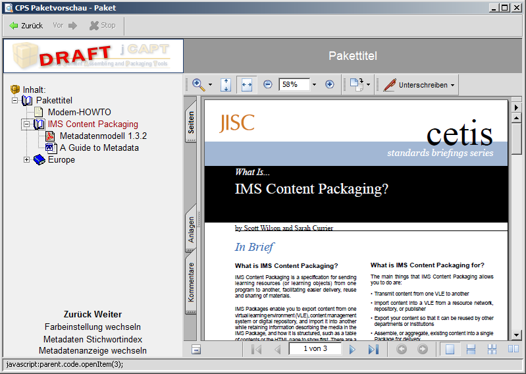Click the blue Europe book icon
526x374 pixels.
click(x=39, y=159)
